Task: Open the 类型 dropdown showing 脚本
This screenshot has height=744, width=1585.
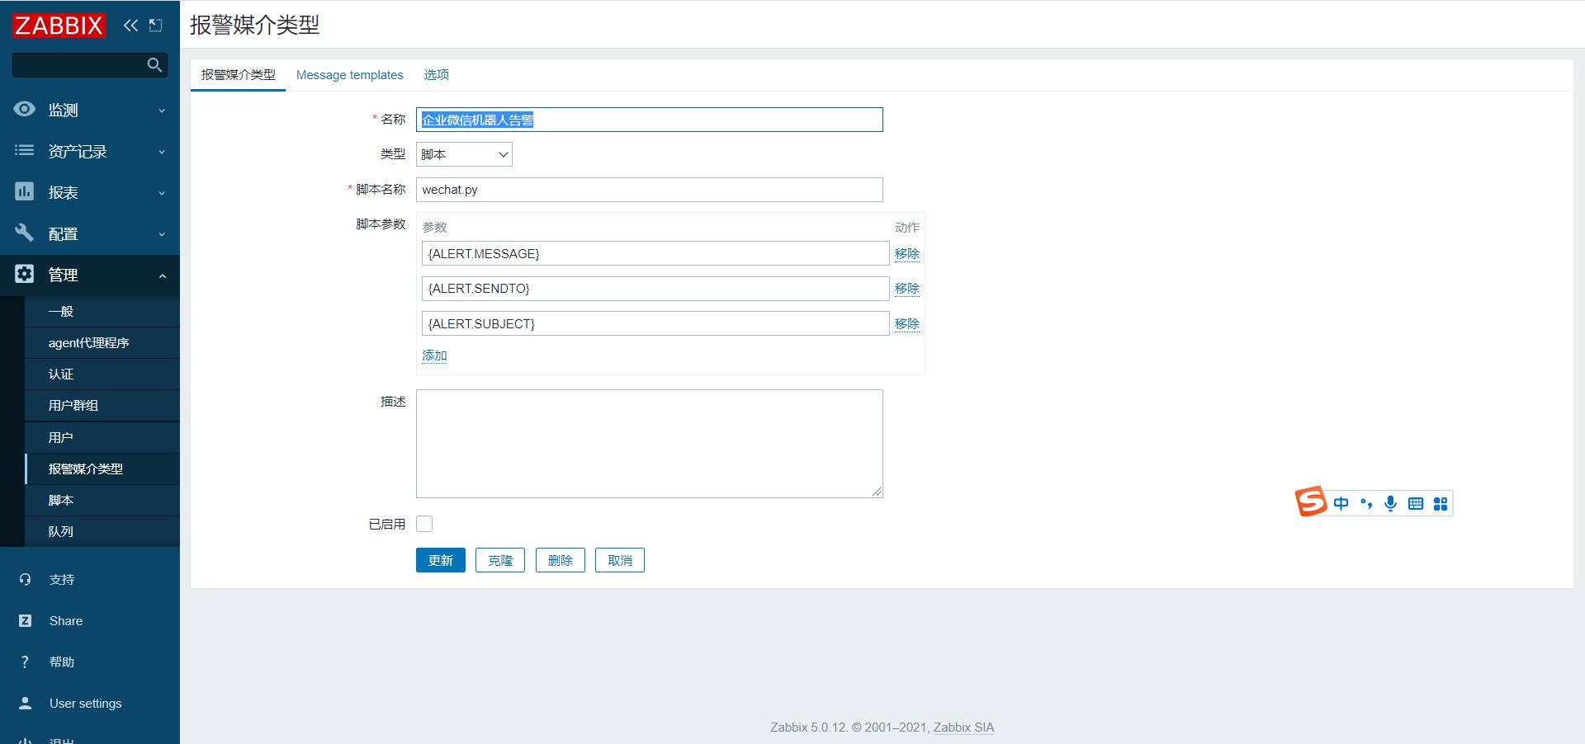Action: [464, 154]
